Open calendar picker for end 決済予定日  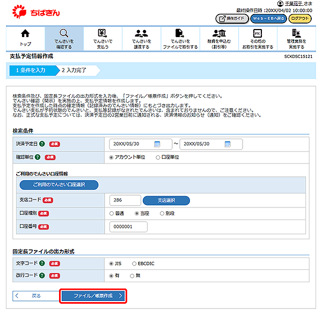228,144
